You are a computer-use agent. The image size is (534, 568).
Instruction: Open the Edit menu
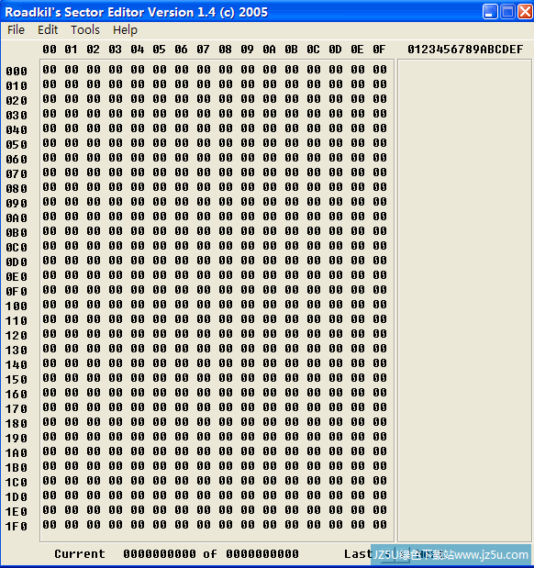tap(48, 29)
